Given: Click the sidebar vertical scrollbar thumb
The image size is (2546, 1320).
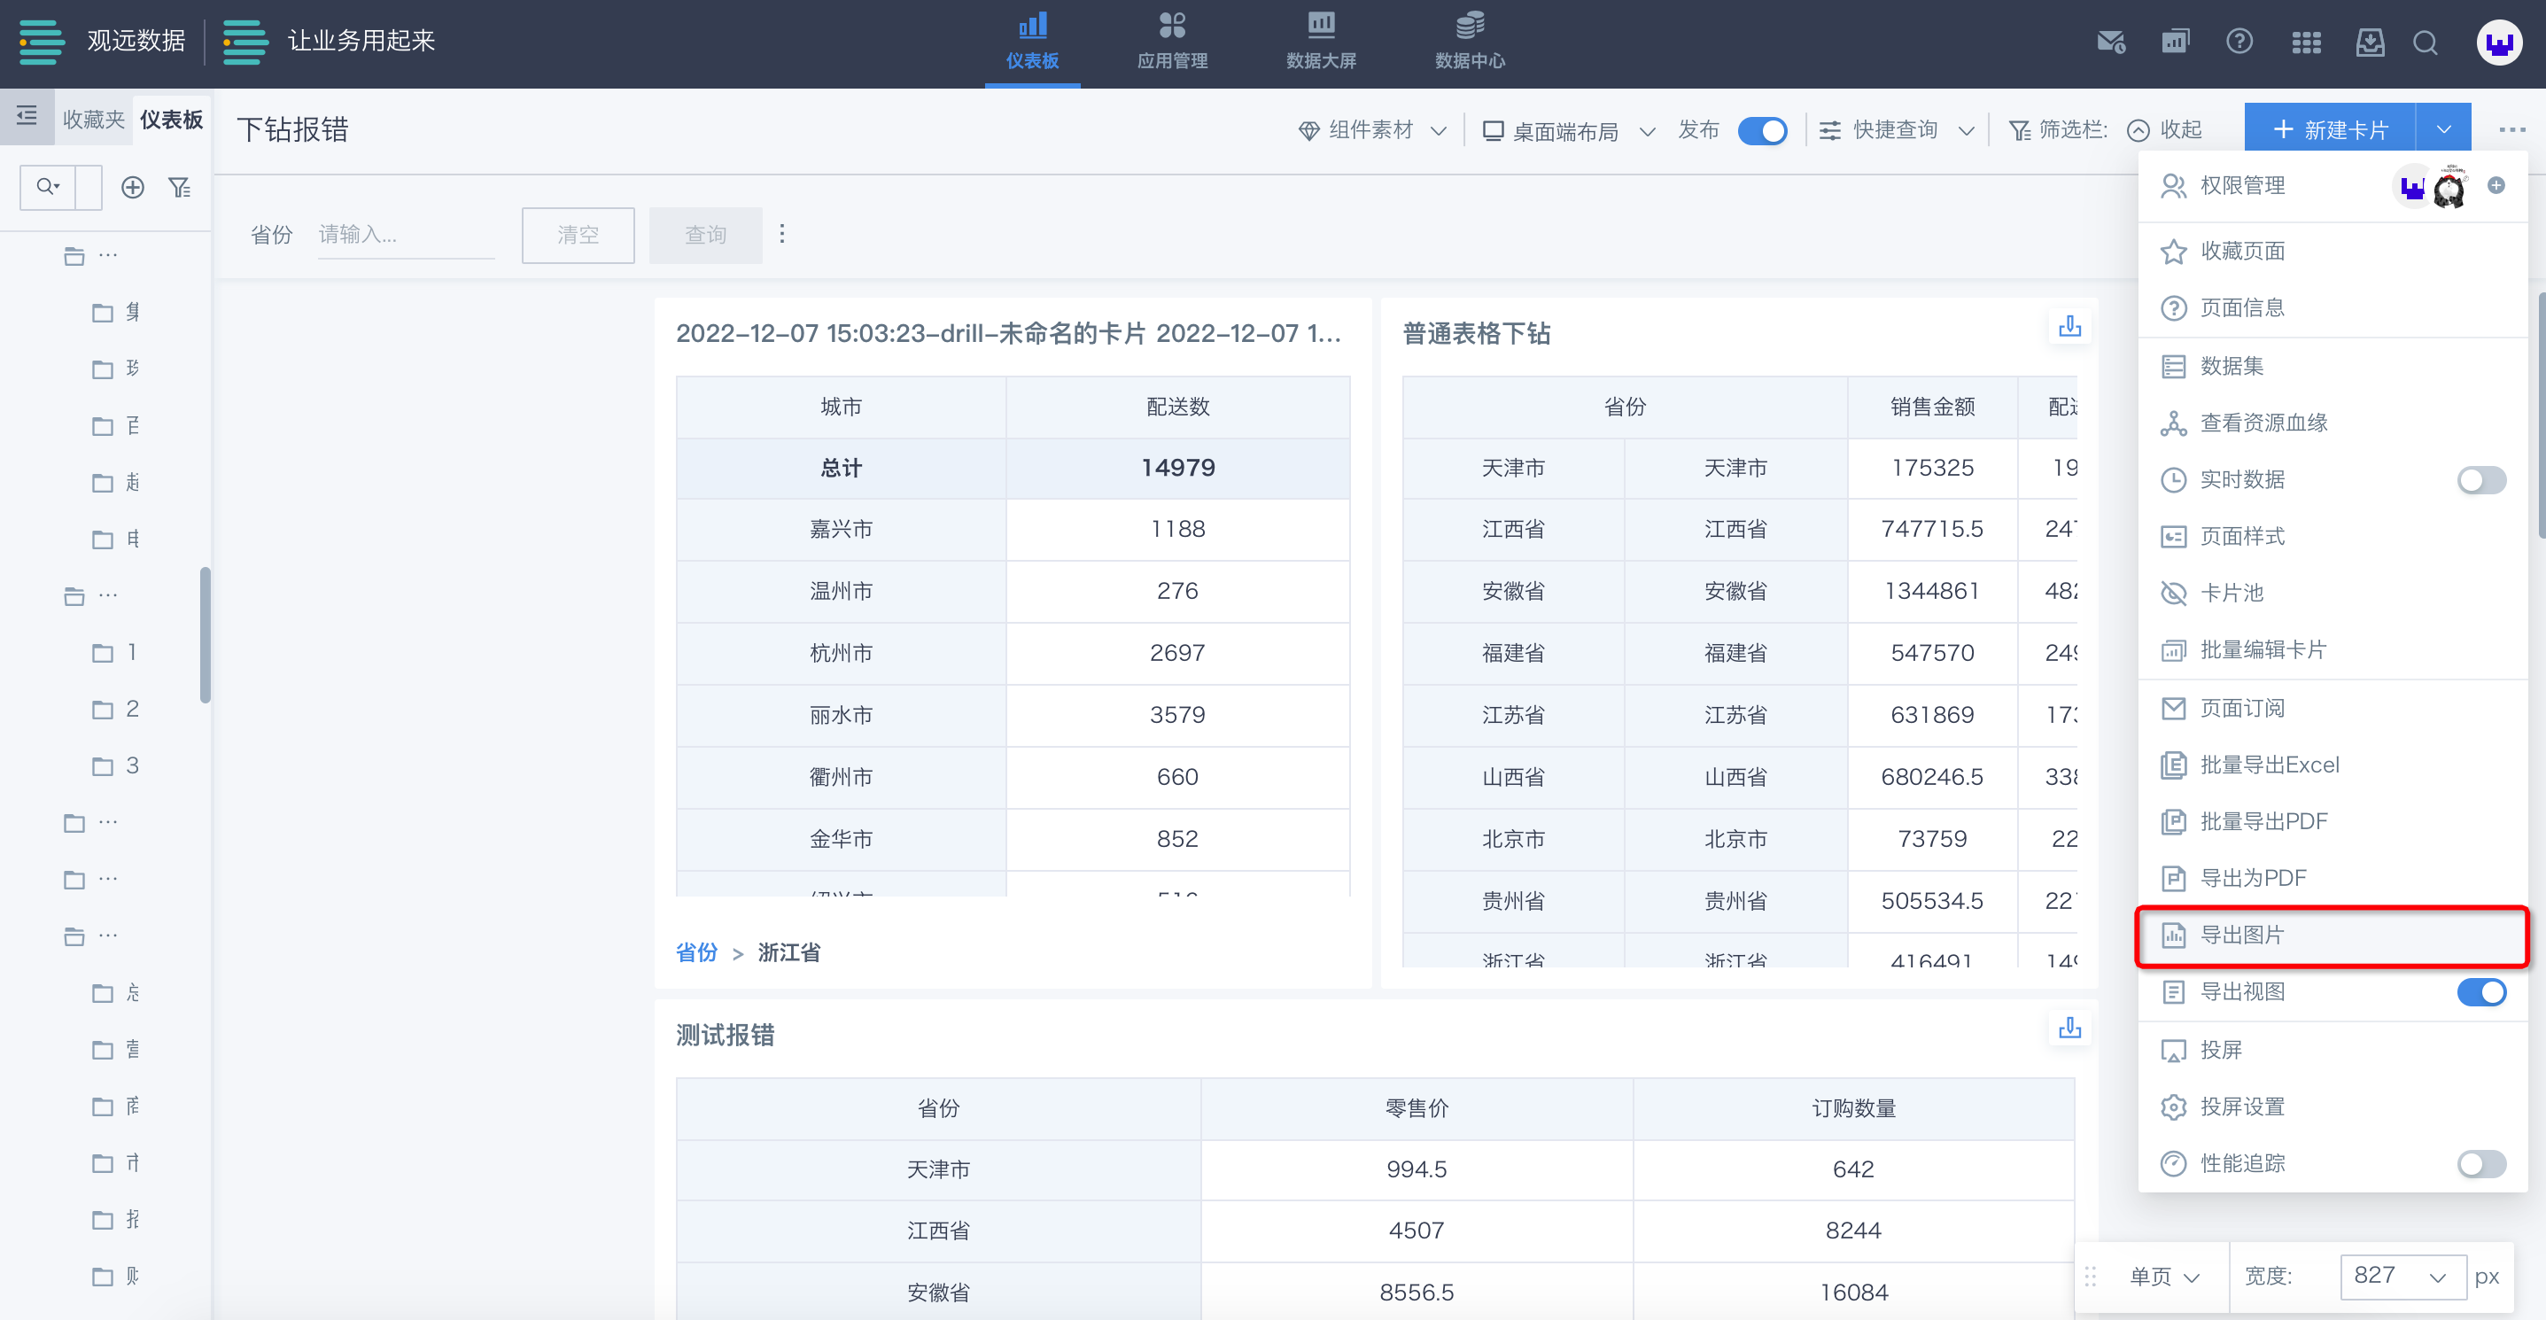Looking at the screenshot, I should (205, 634).
